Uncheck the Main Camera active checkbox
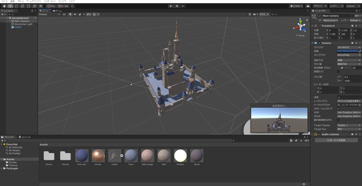This screenshot has width=362, height=186. pos(320,16)
